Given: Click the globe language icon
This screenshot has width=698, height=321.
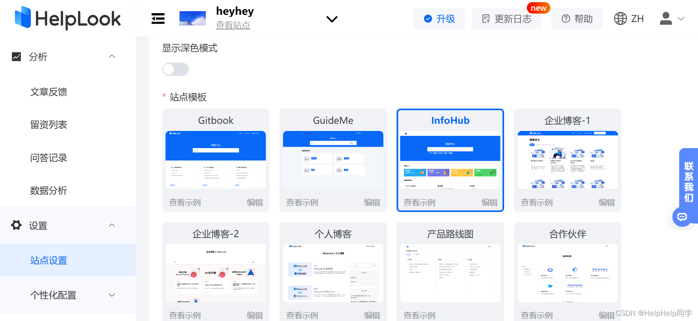Looking at the screenshot, I should 620,19.
